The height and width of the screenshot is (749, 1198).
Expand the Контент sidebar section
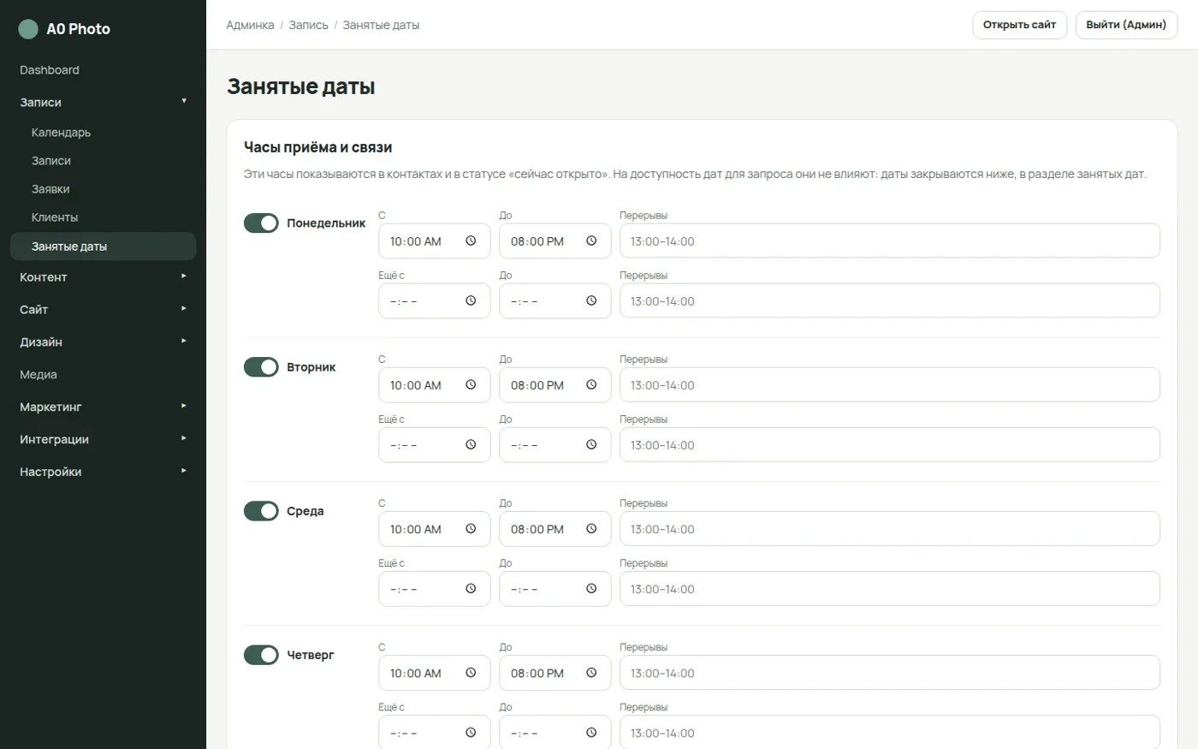(103, 277)
